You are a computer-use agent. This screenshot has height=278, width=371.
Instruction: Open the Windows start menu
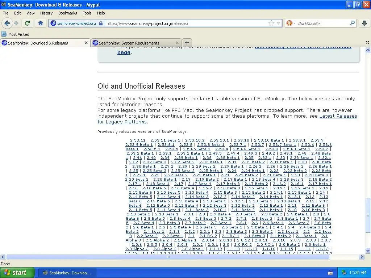point(17,273)
